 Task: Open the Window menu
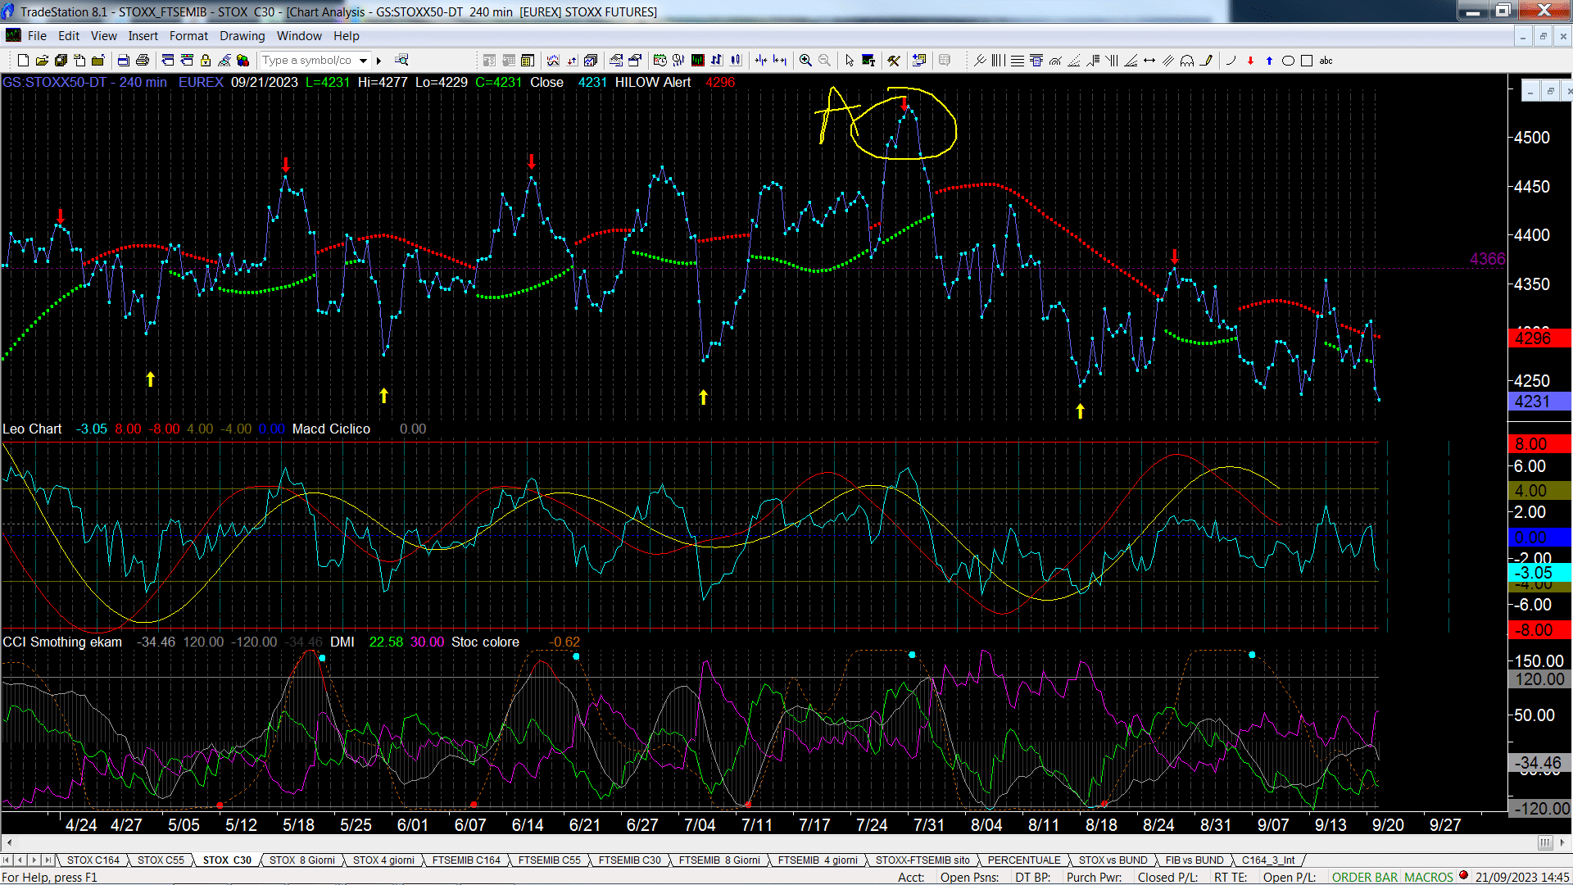pos(299,35)
